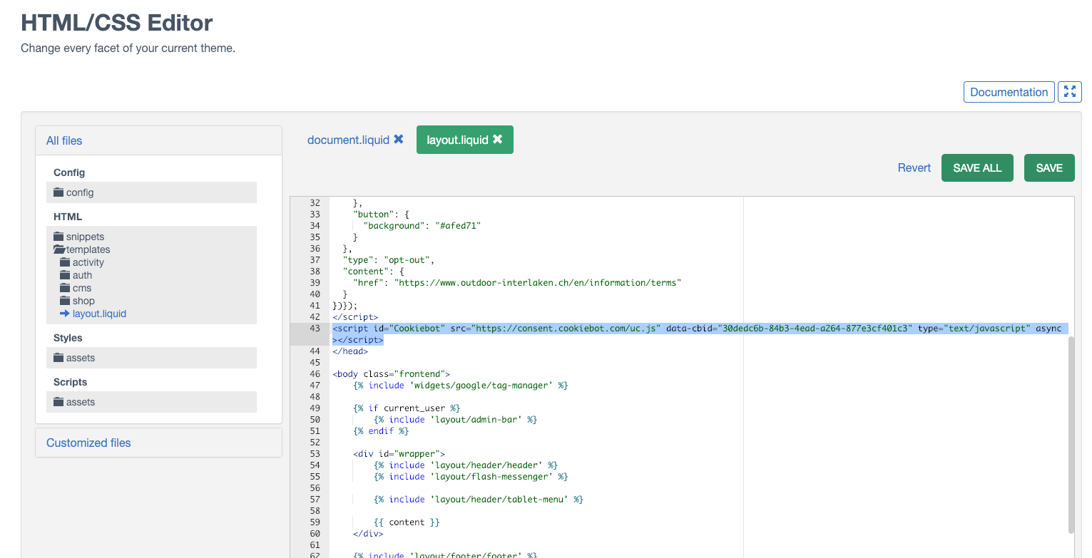Screen dimensions: 1092x558
Task: Click the 'layout/header/header' include line
Action: point(466,465)
